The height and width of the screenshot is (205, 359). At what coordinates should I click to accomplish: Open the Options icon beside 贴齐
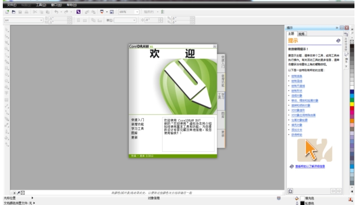163,12
